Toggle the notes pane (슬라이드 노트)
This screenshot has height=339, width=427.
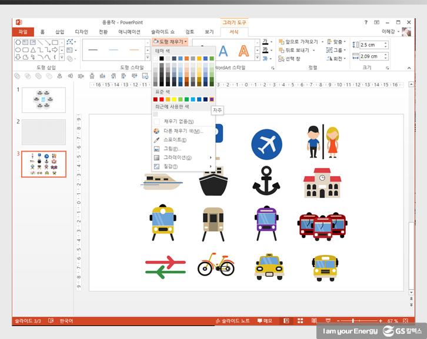(x=233, y=321)
